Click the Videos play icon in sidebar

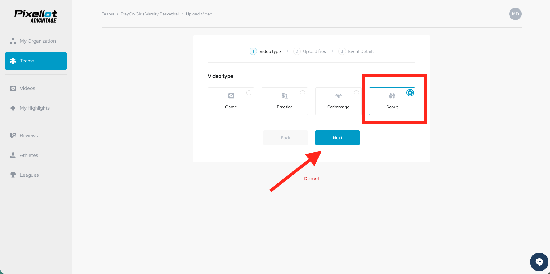coord(13,88)
